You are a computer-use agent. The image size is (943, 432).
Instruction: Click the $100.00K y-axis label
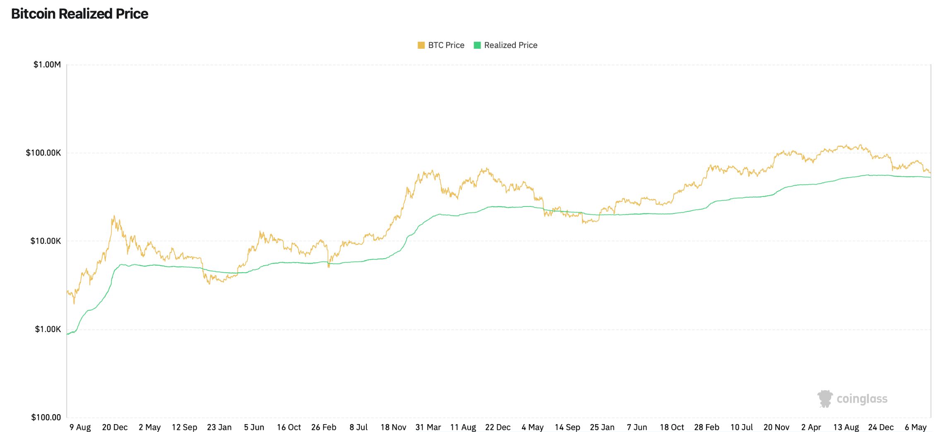click(x=43, y=153)
